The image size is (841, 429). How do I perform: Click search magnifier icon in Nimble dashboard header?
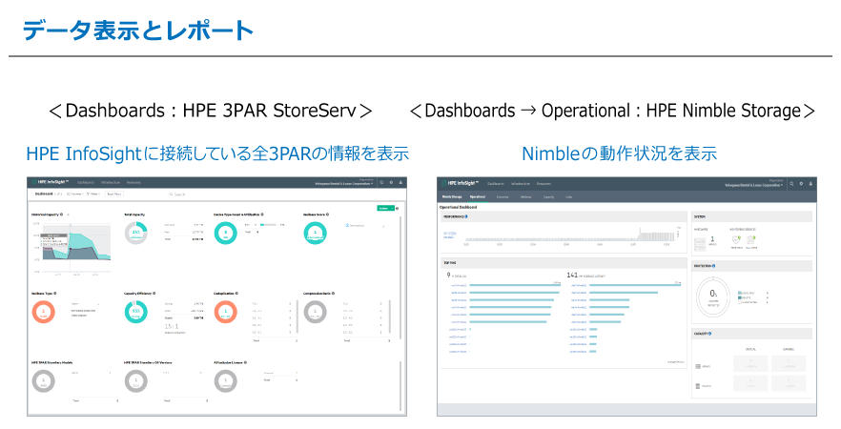[x=792, y=183]
